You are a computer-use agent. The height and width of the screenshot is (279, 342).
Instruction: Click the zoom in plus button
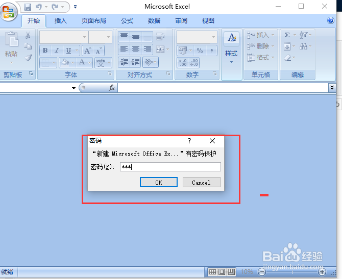tap(322, 272)
